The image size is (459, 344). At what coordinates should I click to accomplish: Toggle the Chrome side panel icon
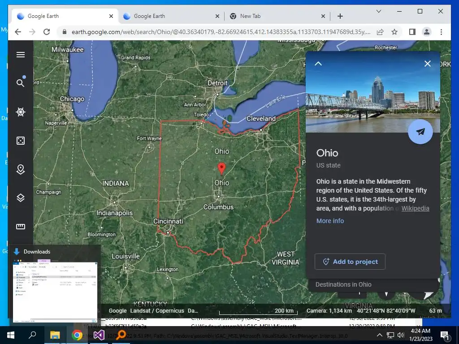pyautogui.click(x=412, y=32)
